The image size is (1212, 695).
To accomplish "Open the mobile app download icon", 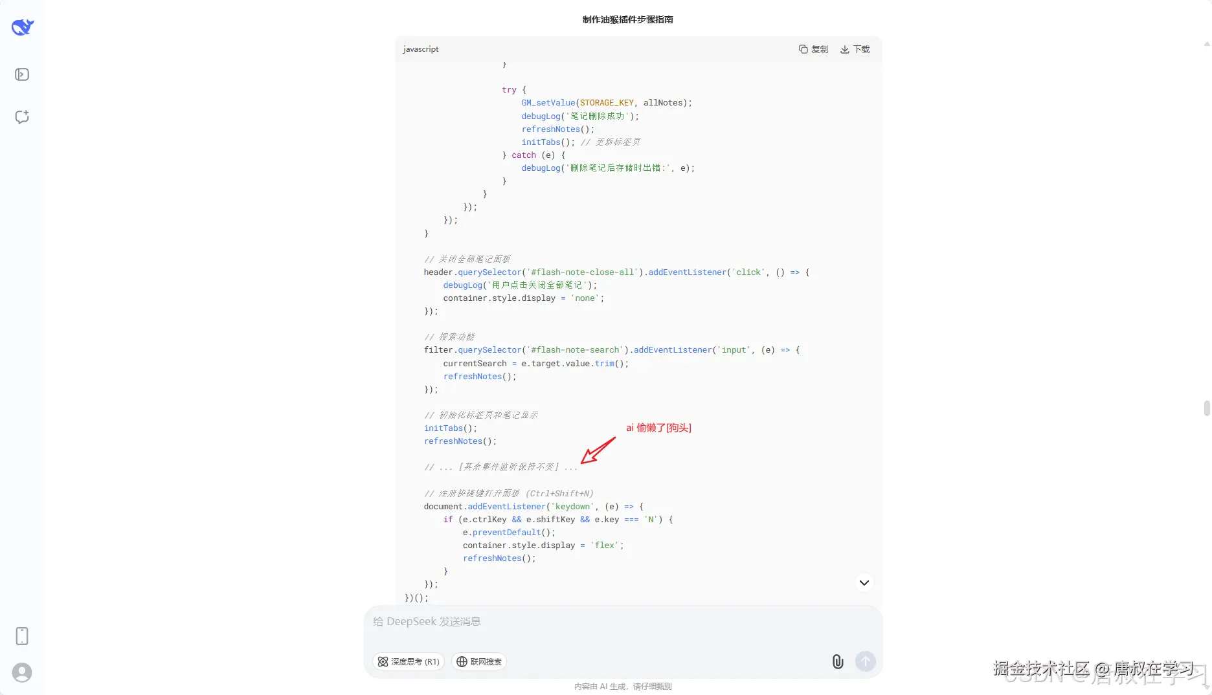I will point(22,636).
